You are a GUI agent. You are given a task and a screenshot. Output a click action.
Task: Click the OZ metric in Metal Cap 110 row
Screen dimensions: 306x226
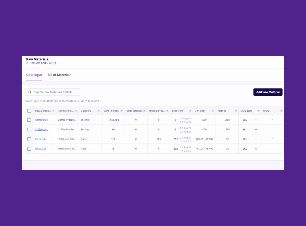[227, 139]
